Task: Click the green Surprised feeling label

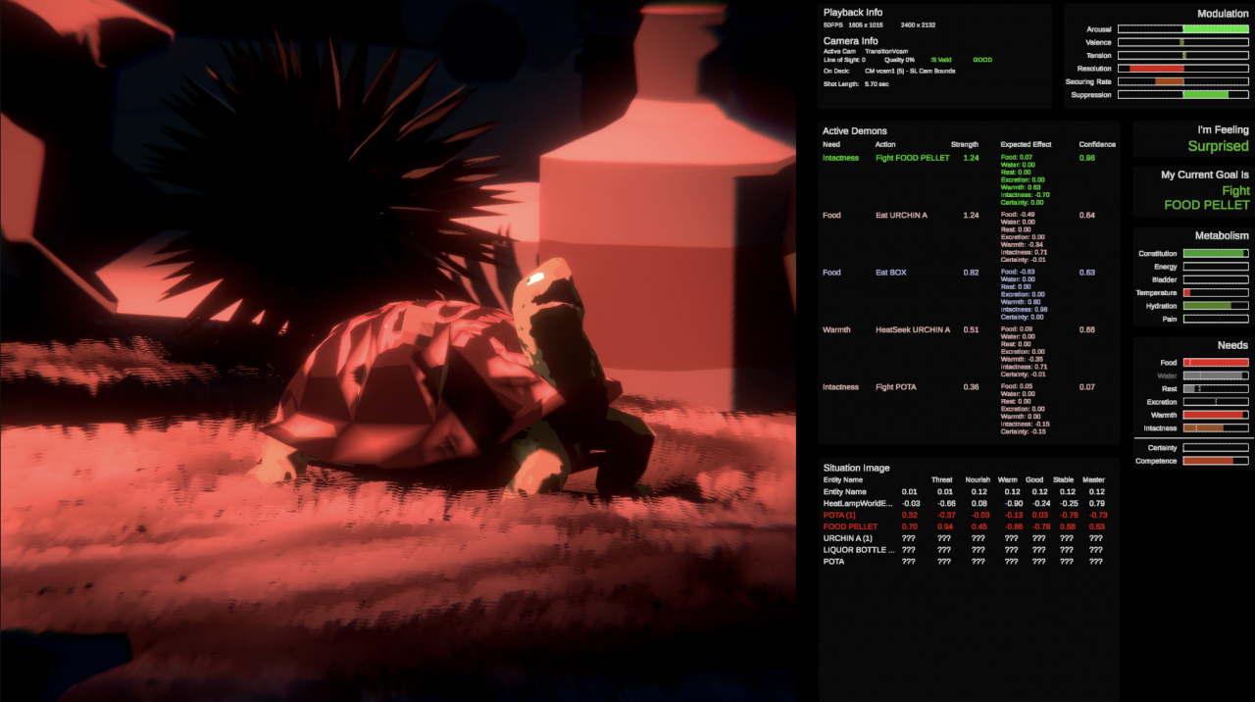Action: pos(1218,146)
